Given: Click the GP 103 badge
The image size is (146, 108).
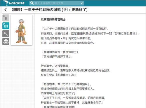Looking at the screenshot, I should click(6, 26).
